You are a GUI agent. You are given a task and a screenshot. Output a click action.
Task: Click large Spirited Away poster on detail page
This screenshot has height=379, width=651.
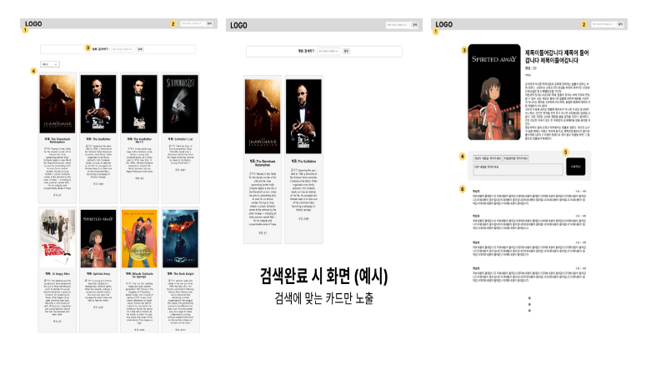coord(494,92)
